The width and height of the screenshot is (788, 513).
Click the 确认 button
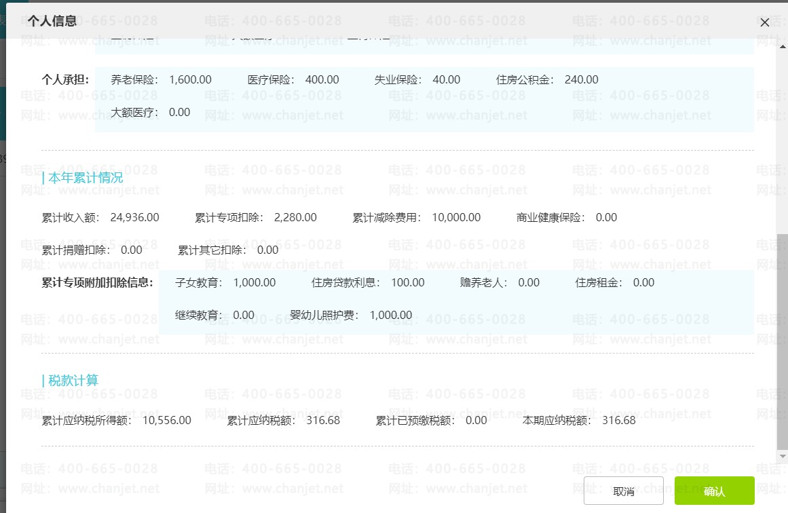[714, 491]
